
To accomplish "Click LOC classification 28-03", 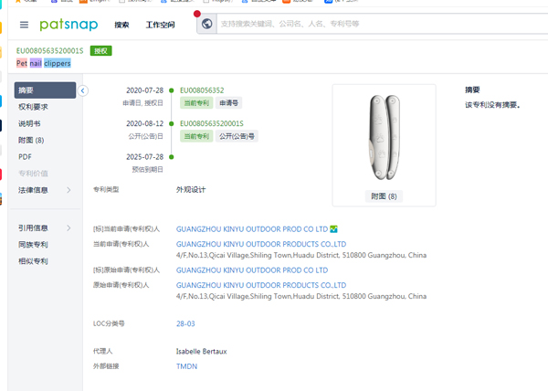I will tap(185, 323).
